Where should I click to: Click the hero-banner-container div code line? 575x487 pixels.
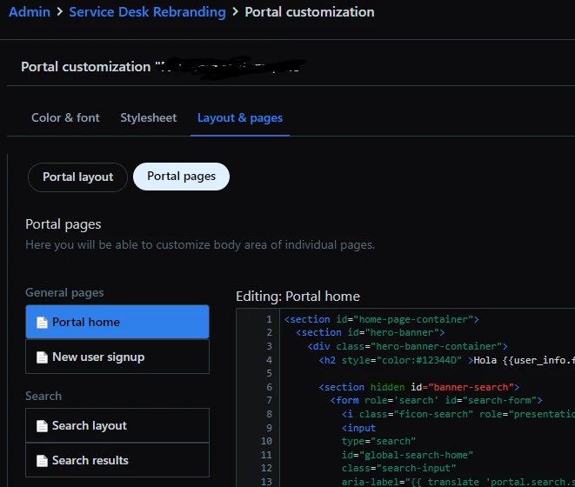[x=407, y=346]
